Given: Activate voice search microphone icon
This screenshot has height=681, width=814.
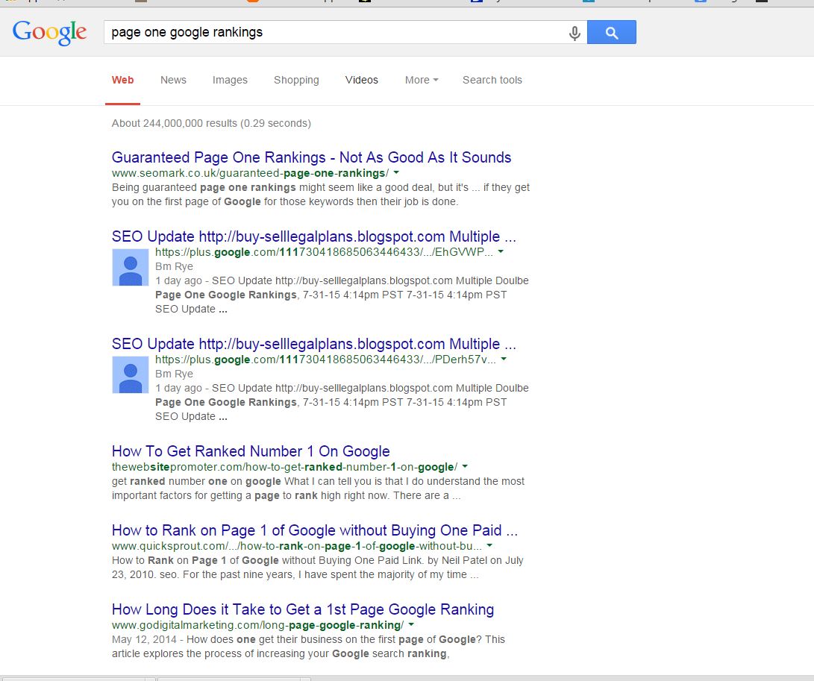Looking at the screenshot, I should click(575, 33).
